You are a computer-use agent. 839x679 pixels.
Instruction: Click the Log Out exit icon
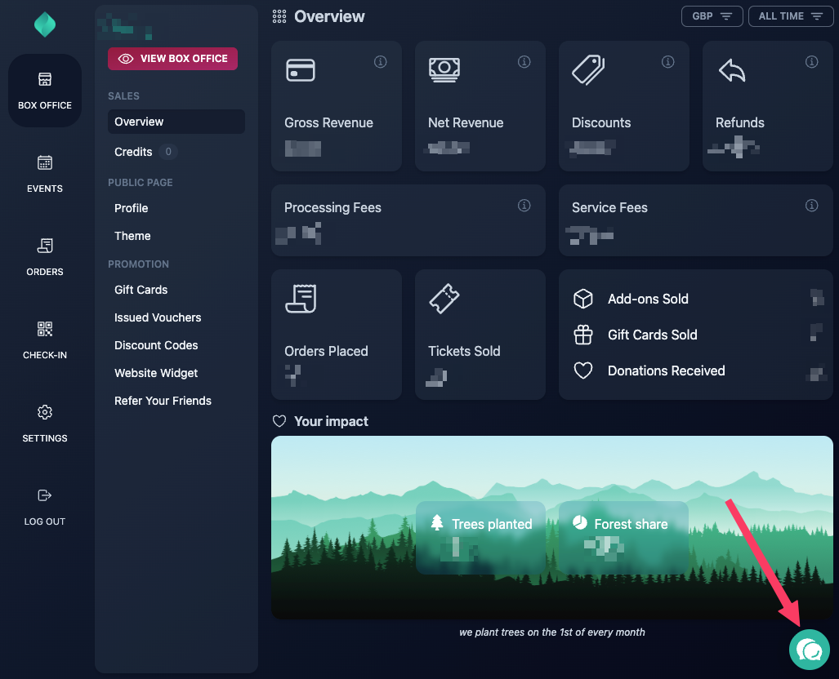45,495
